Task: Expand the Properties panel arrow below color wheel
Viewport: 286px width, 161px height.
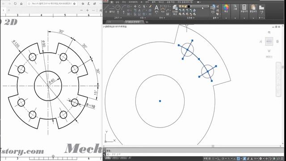Action: point(226,18)
